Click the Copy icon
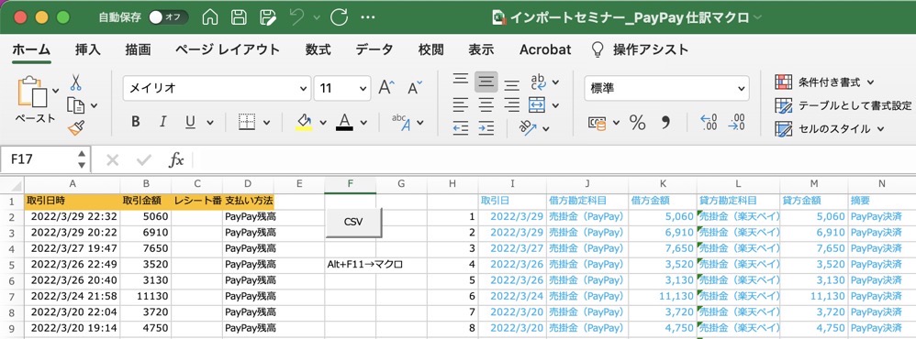Viewport: 916px width, 339px height. pyautogui.click(x=76, y=105)
